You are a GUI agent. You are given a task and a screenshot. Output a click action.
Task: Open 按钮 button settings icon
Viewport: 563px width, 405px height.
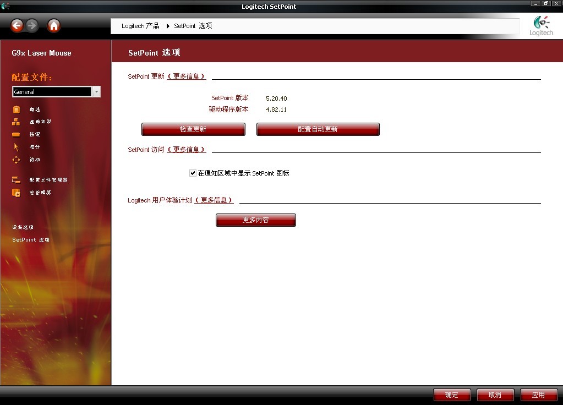16,135
